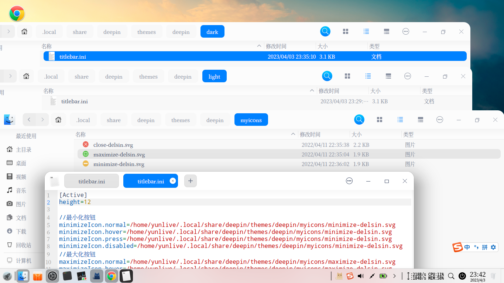The image size is (504, 283).
Task: Sort myicons window by 修改时间 column
Action: (310, 135)
